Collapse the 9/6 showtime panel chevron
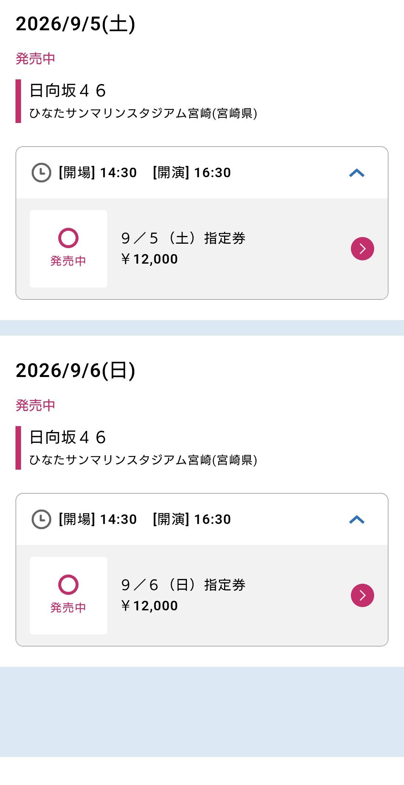Viewport: 404px width, 785px height. point(357,520)
